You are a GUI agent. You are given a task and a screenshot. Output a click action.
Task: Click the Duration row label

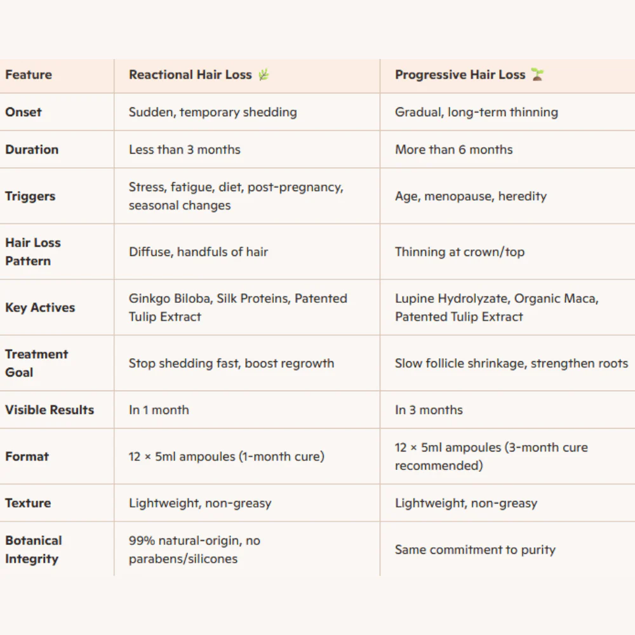pyautogui.click(x=32, y=149)
